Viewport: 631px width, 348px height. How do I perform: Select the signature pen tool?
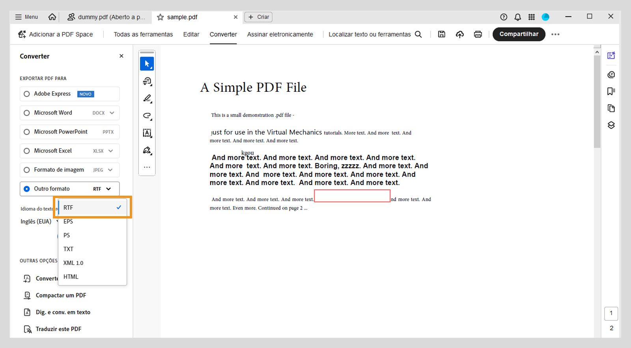pyautogui.click(x=147, y=150)
